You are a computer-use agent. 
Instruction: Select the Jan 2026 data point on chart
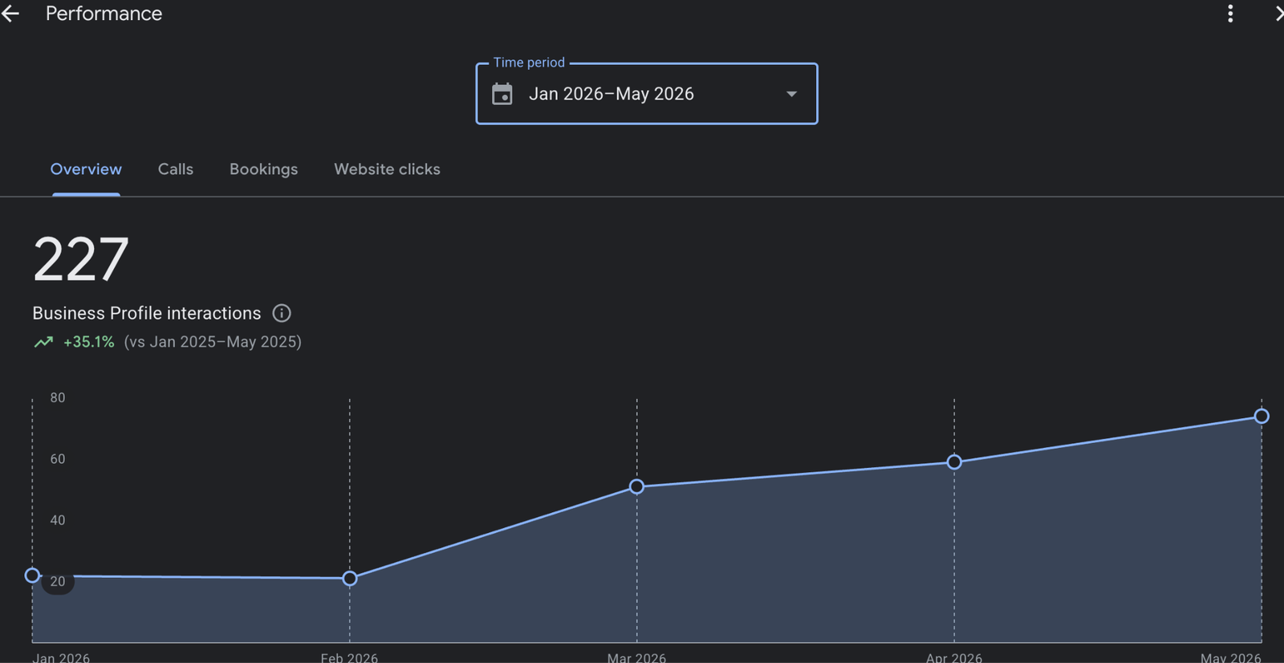coord(32,576)
